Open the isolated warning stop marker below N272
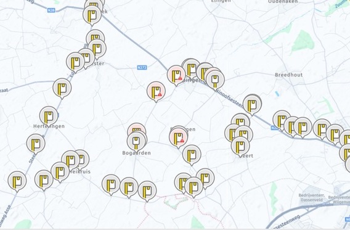 (156, 91)
